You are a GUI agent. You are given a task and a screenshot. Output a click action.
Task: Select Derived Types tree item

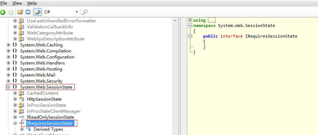[49, 129]
